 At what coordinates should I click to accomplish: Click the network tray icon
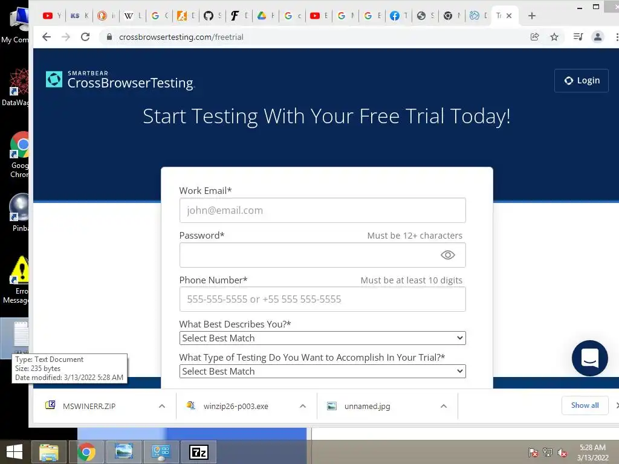548,452
